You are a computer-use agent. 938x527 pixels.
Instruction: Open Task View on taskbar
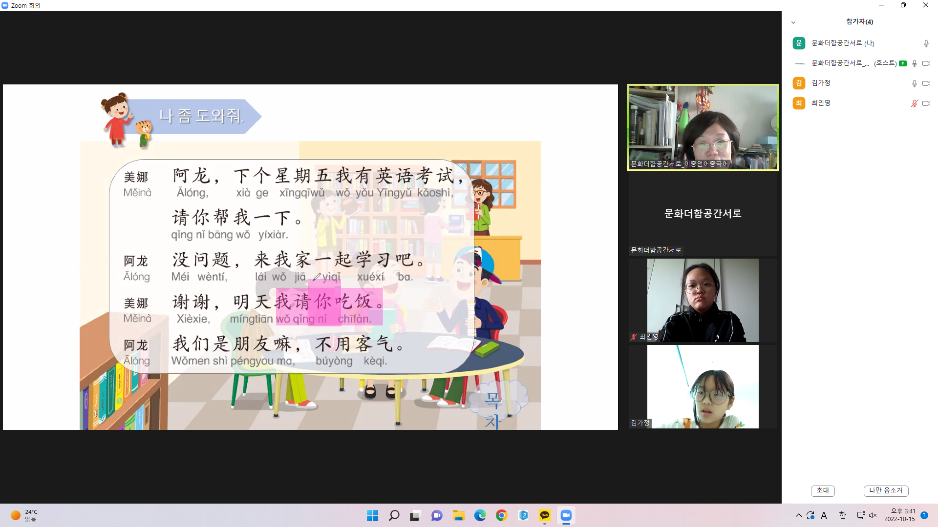(415, 516)
